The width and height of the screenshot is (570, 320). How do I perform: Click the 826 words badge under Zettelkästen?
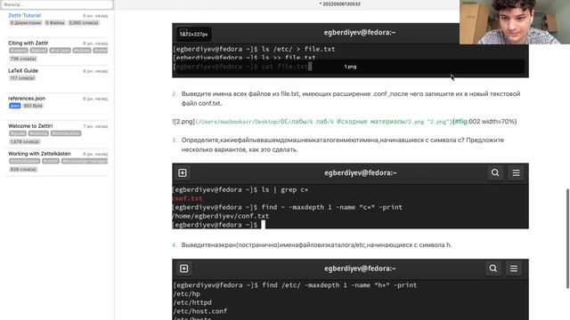click(23, 169)
